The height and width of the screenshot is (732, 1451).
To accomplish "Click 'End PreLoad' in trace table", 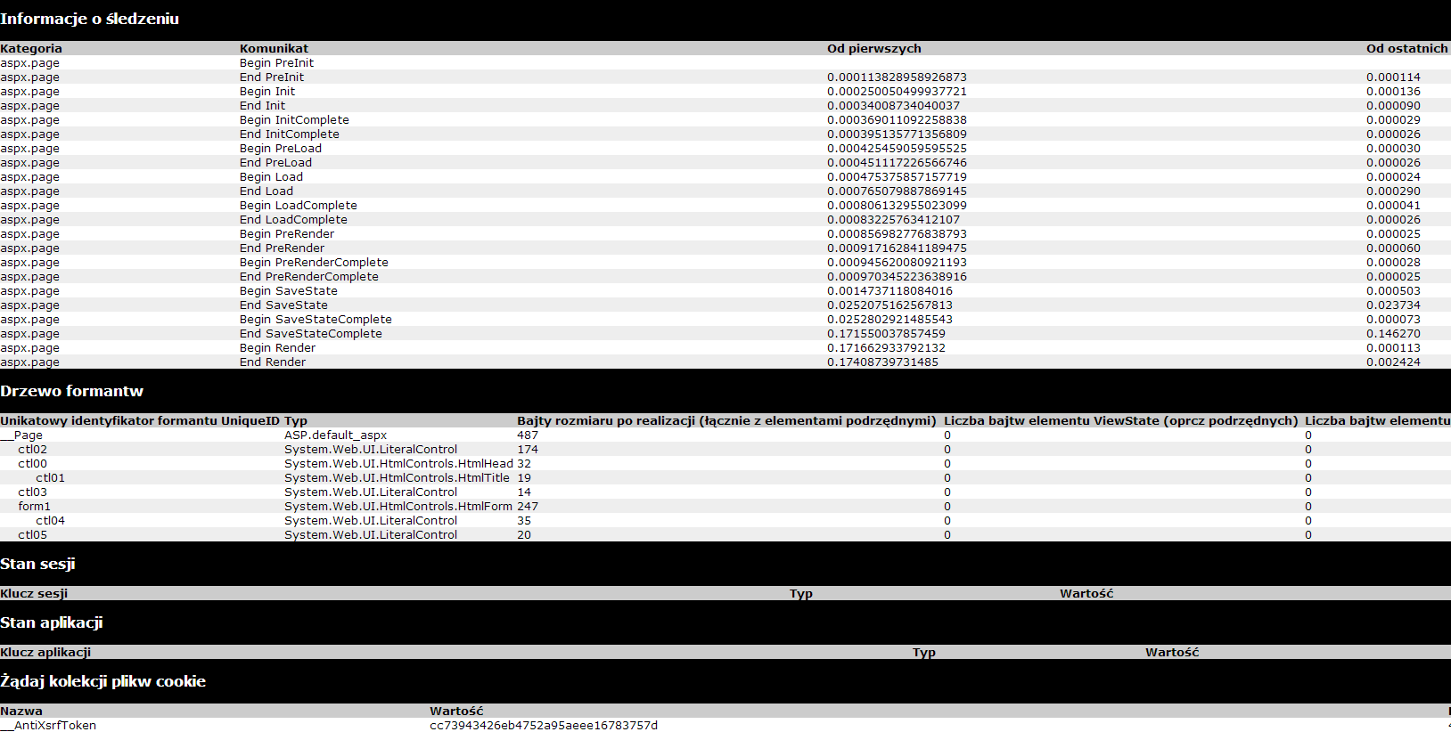I will click(x=275, y=163).
